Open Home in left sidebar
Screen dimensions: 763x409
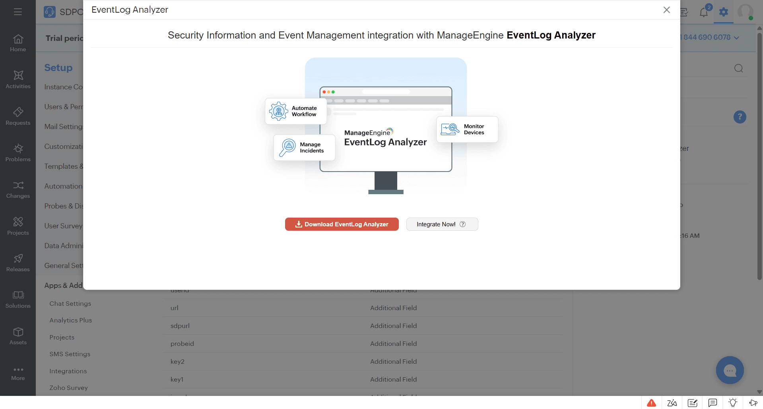[x=18, y=43]
